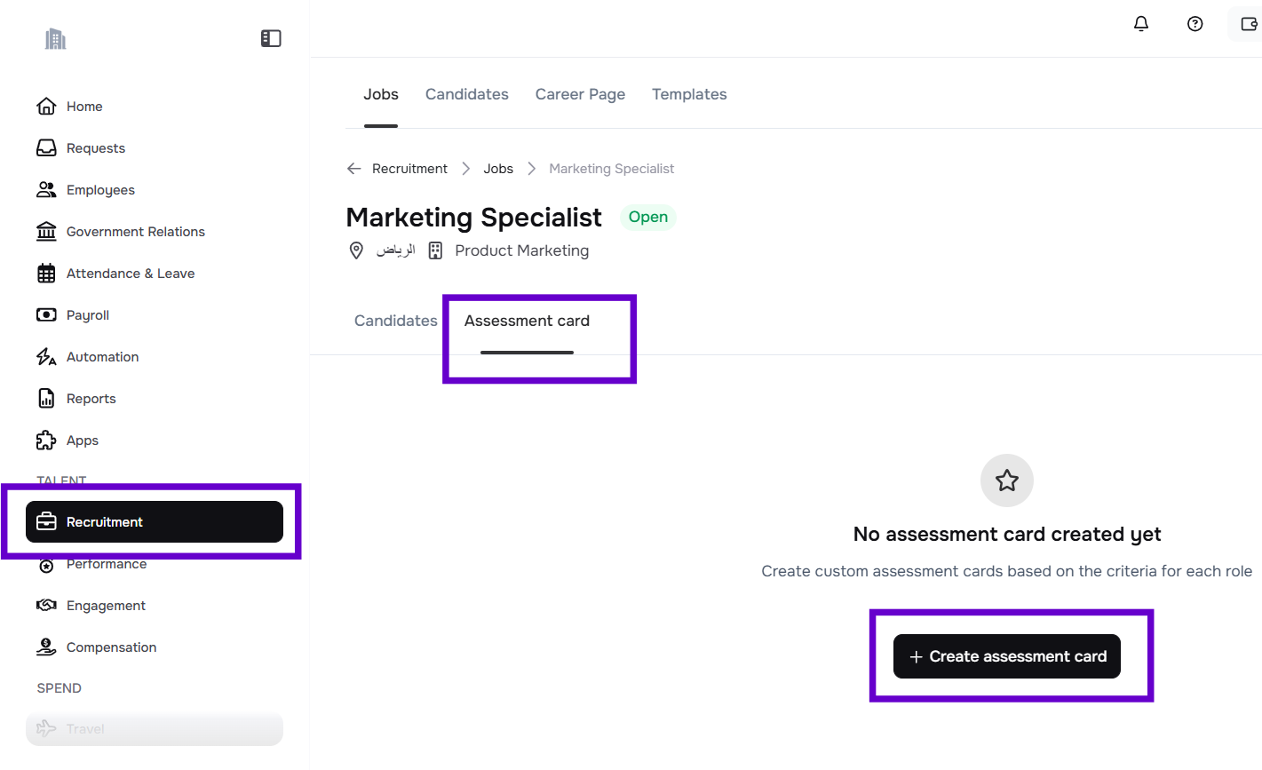Open the Automation section

102,357
